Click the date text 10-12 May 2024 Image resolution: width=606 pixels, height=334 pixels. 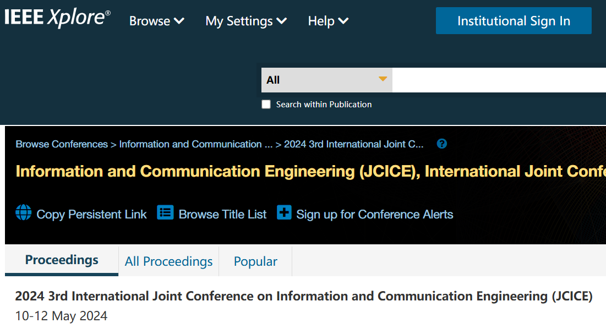[61, 316]
